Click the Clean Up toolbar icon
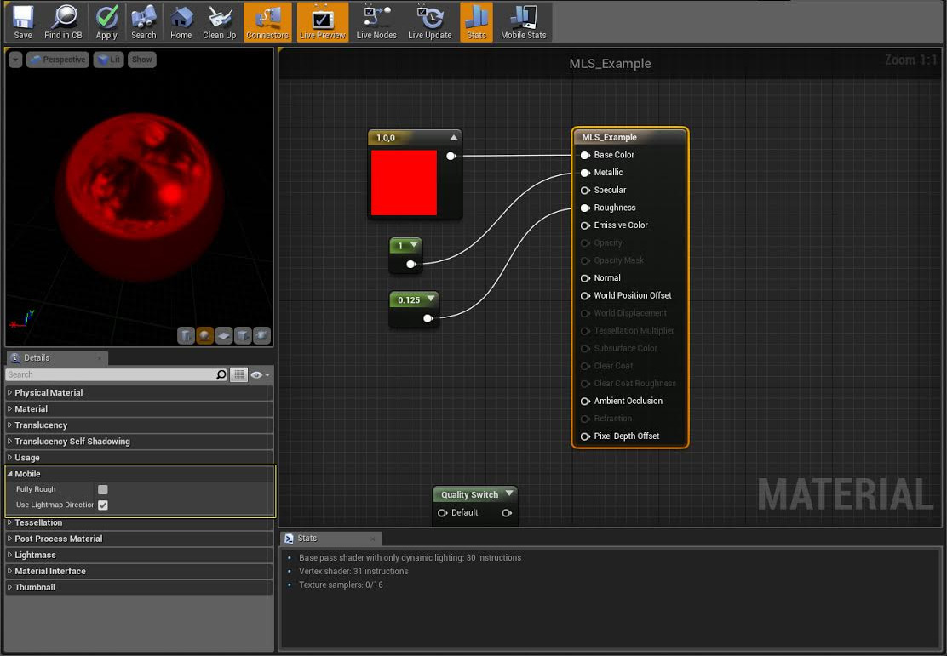The image size is (947, 656). point(219,22)
